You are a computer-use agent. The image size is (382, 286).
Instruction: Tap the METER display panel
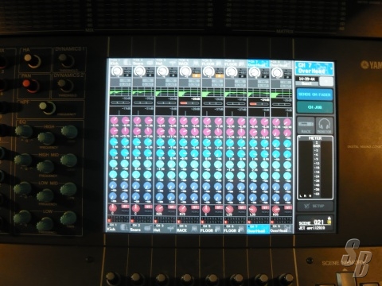(x=315, y=168)
